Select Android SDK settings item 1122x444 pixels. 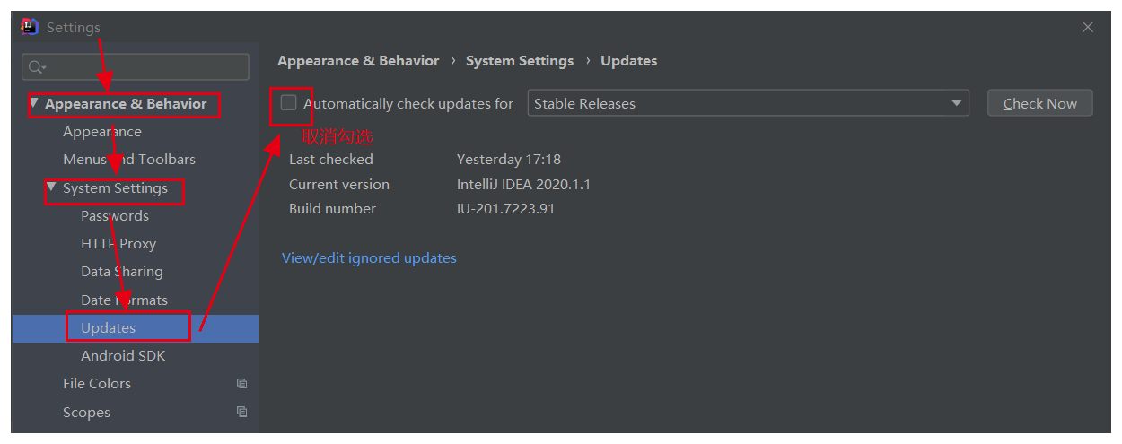(123, 356)
